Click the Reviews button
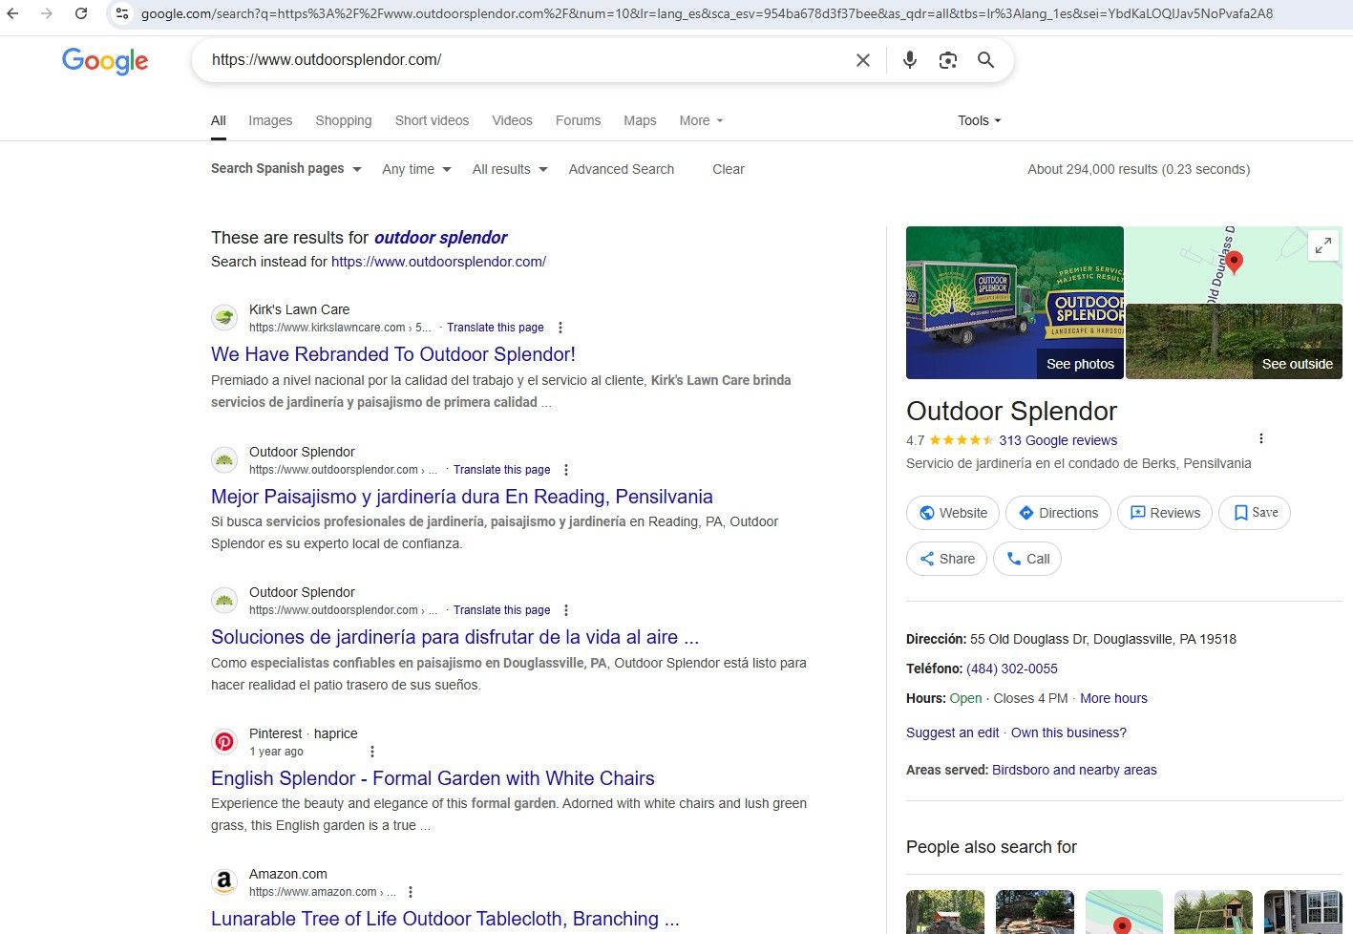The width and height of the screenshot is (1353, 934). coord(1165,513)
